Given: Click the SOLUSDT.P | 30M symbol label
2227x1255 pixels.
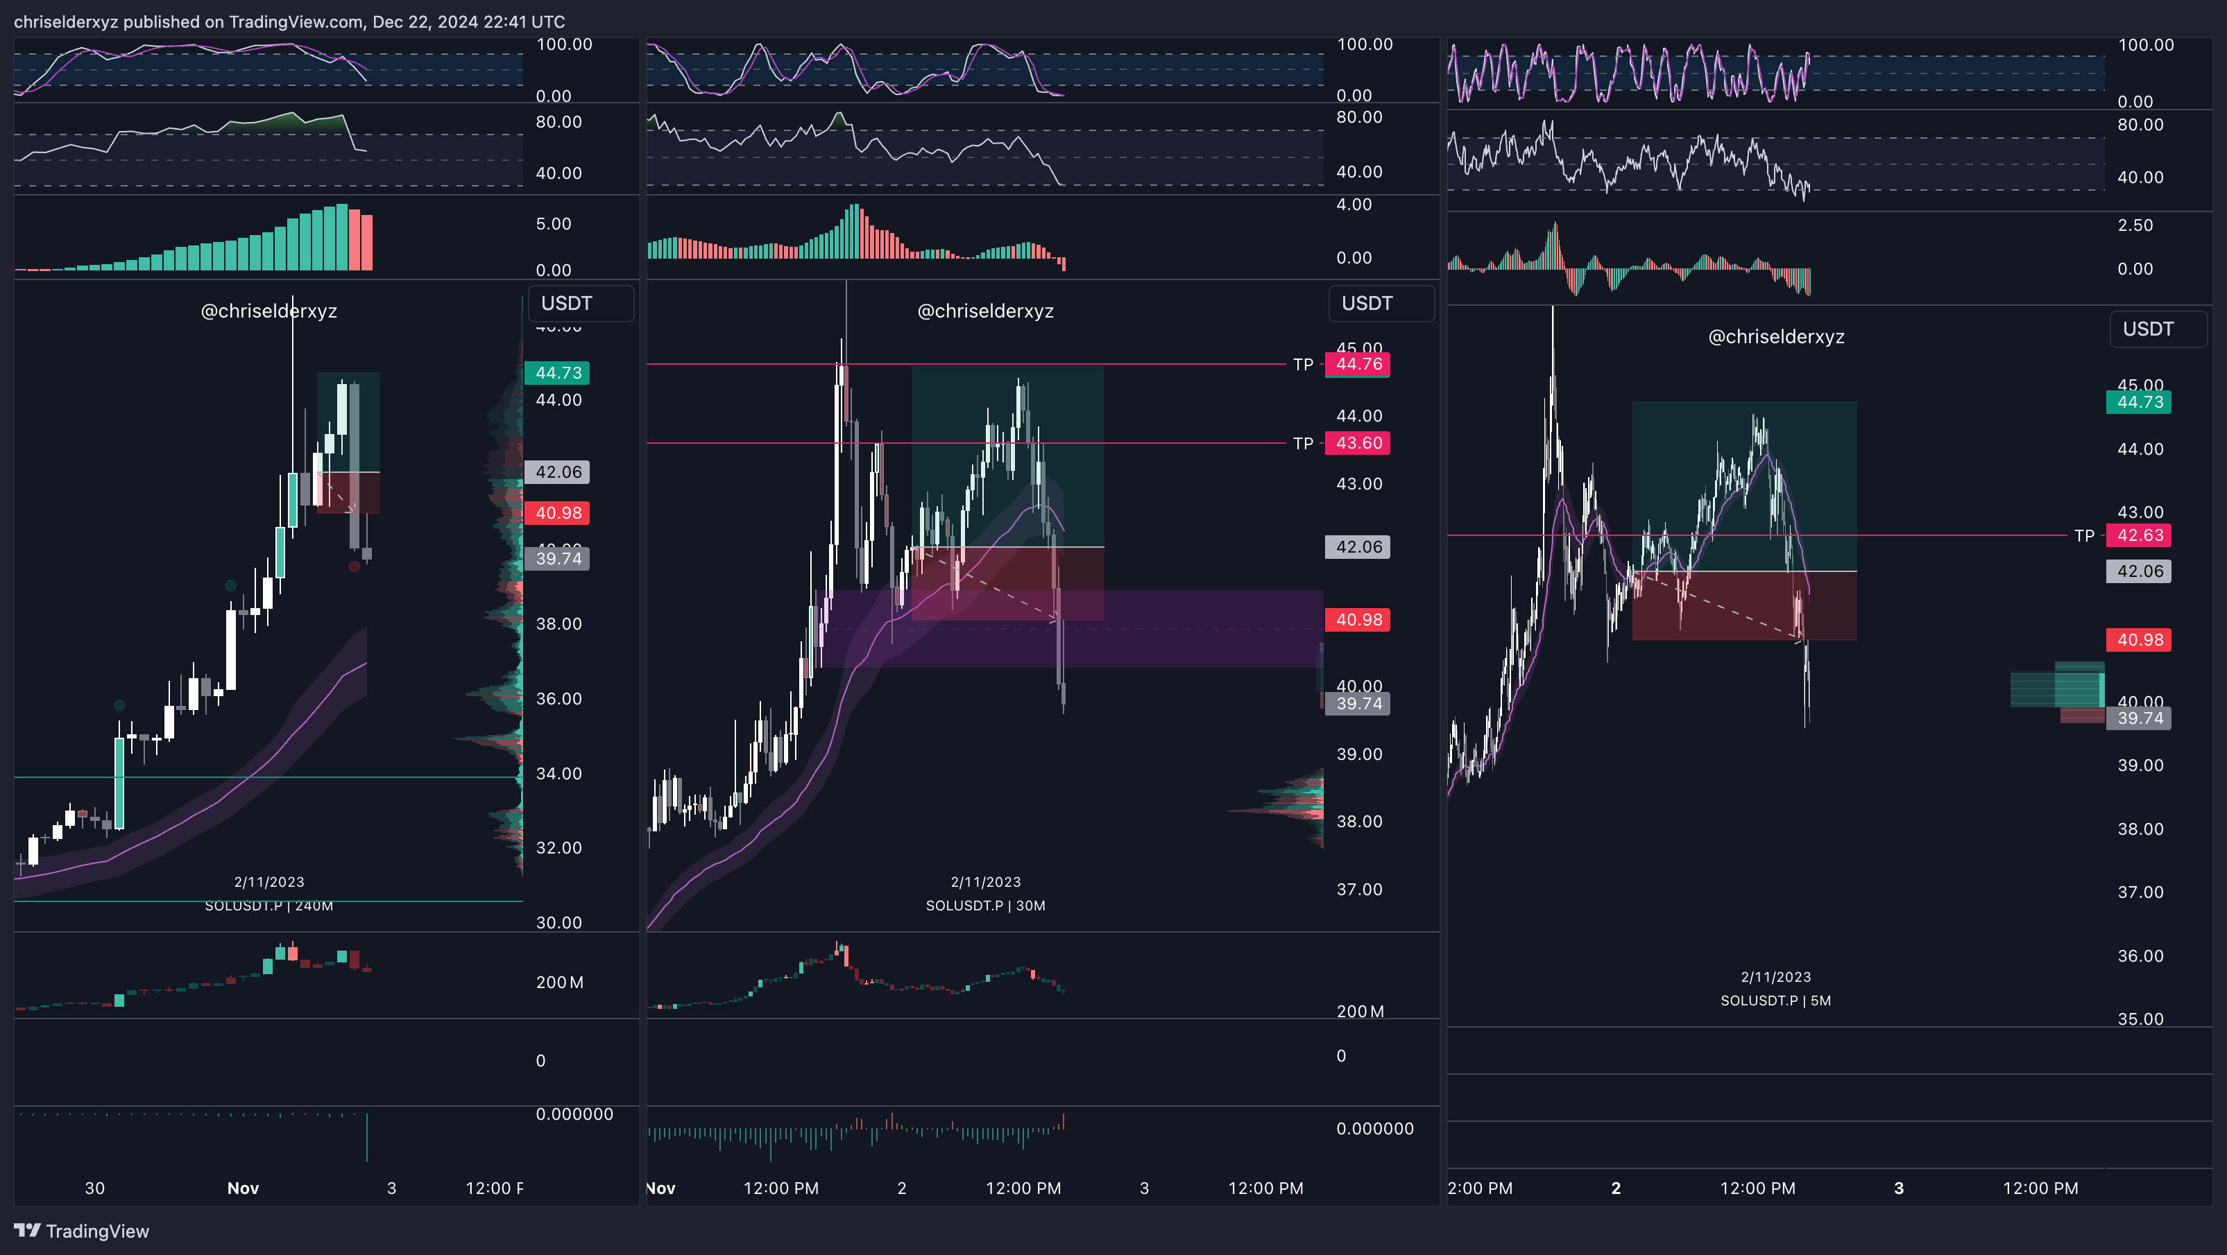Looking at the screenshot, I should coord(984,905).
